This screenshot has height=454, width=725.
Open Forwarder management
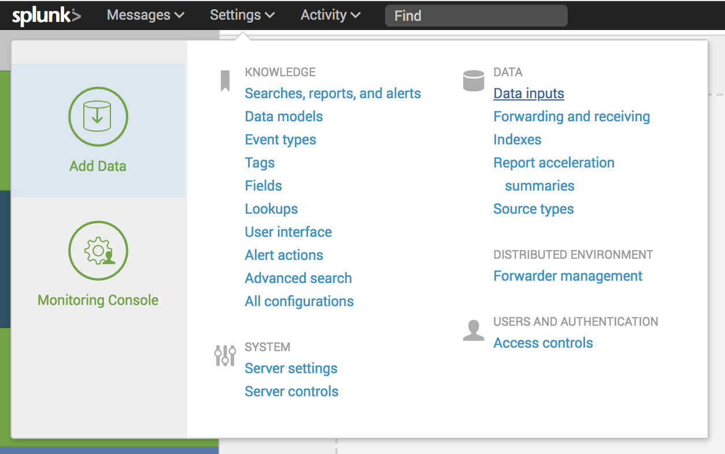[567, 276]
